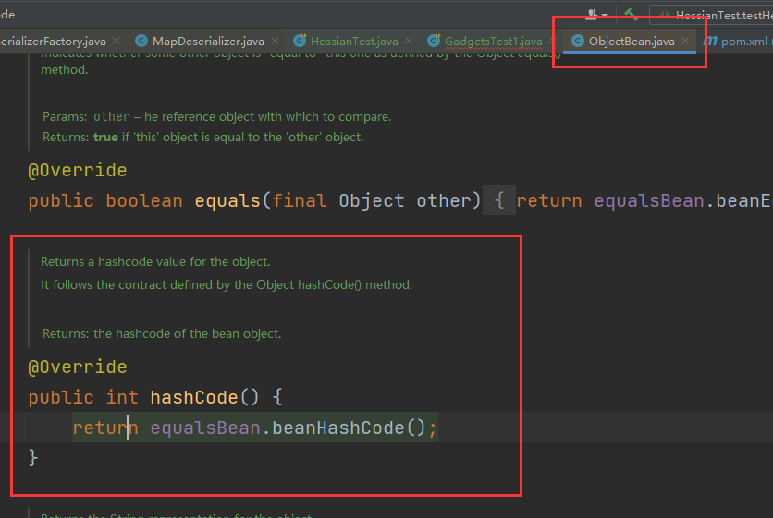Click the Maven icon on pom.xml tab
This screenshot has height=518, width=773.
click(710, 41)
